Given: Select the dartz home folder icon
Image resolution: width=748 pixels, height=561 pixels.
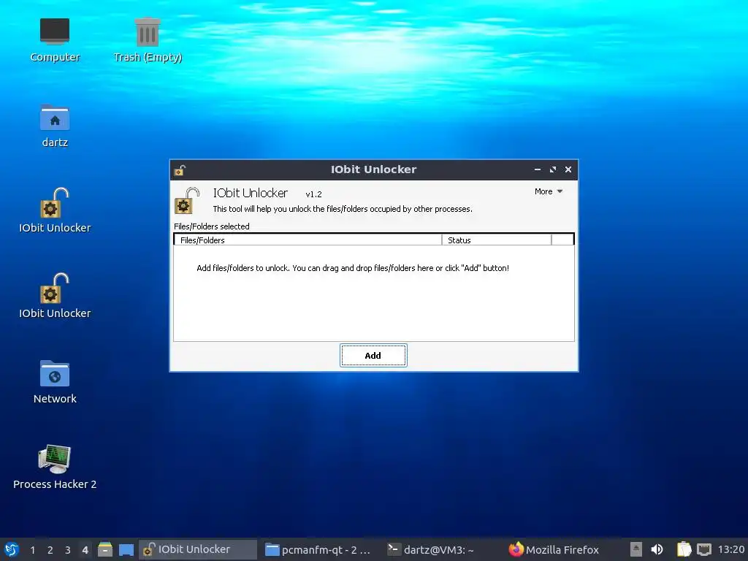Looking at the screenshot, I should [x=55, y=126].
